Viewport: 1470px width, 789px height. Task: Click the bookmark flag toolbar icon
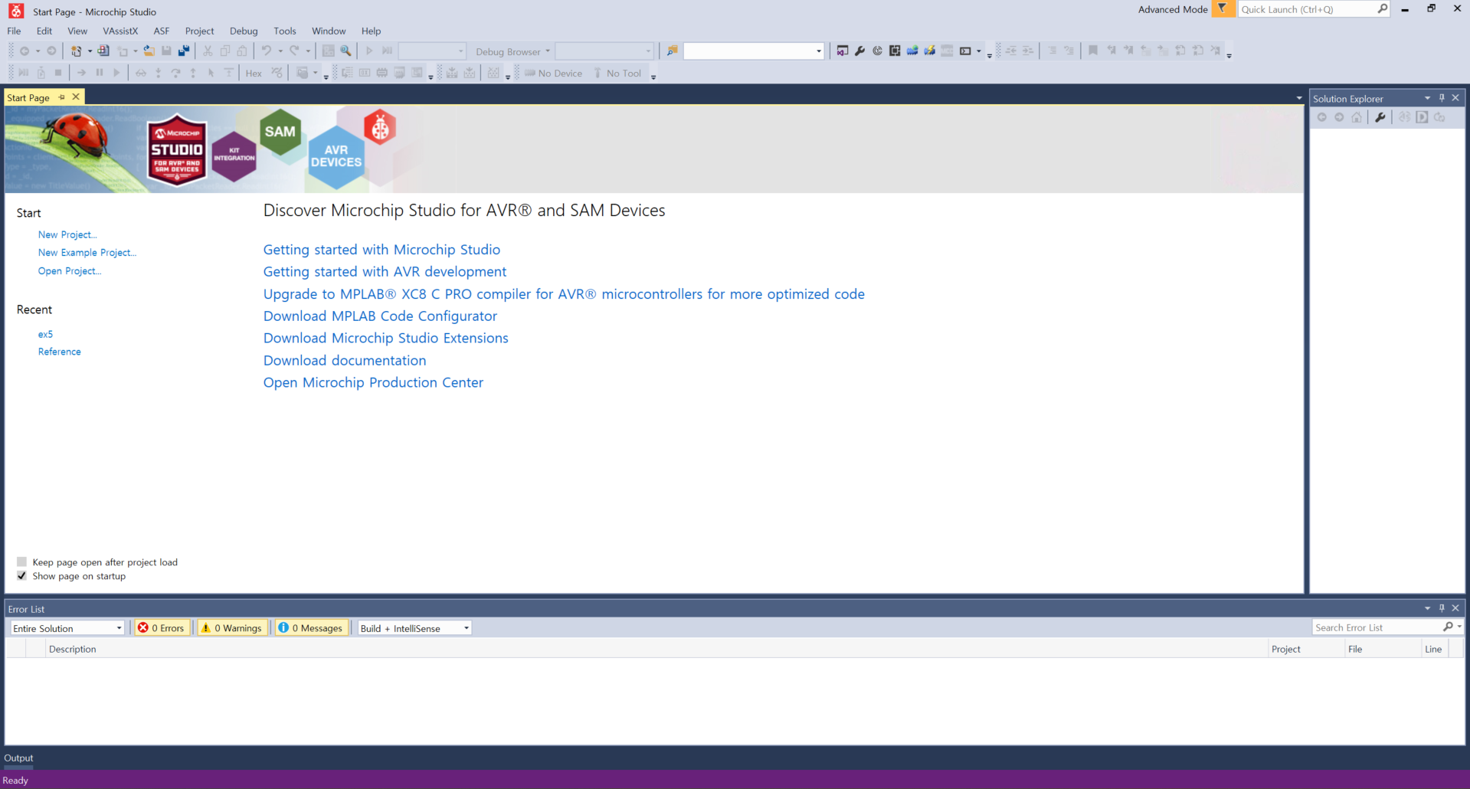pos(1093,51)
